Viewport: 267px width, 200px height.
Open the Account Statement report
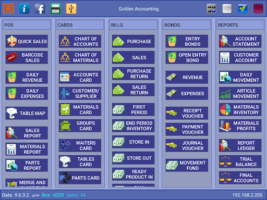click(240, 41)
